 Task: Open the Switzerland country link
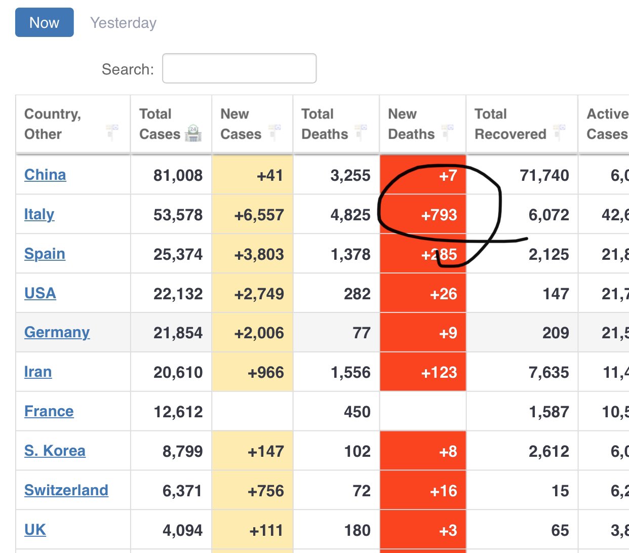[x=66, y=490]
